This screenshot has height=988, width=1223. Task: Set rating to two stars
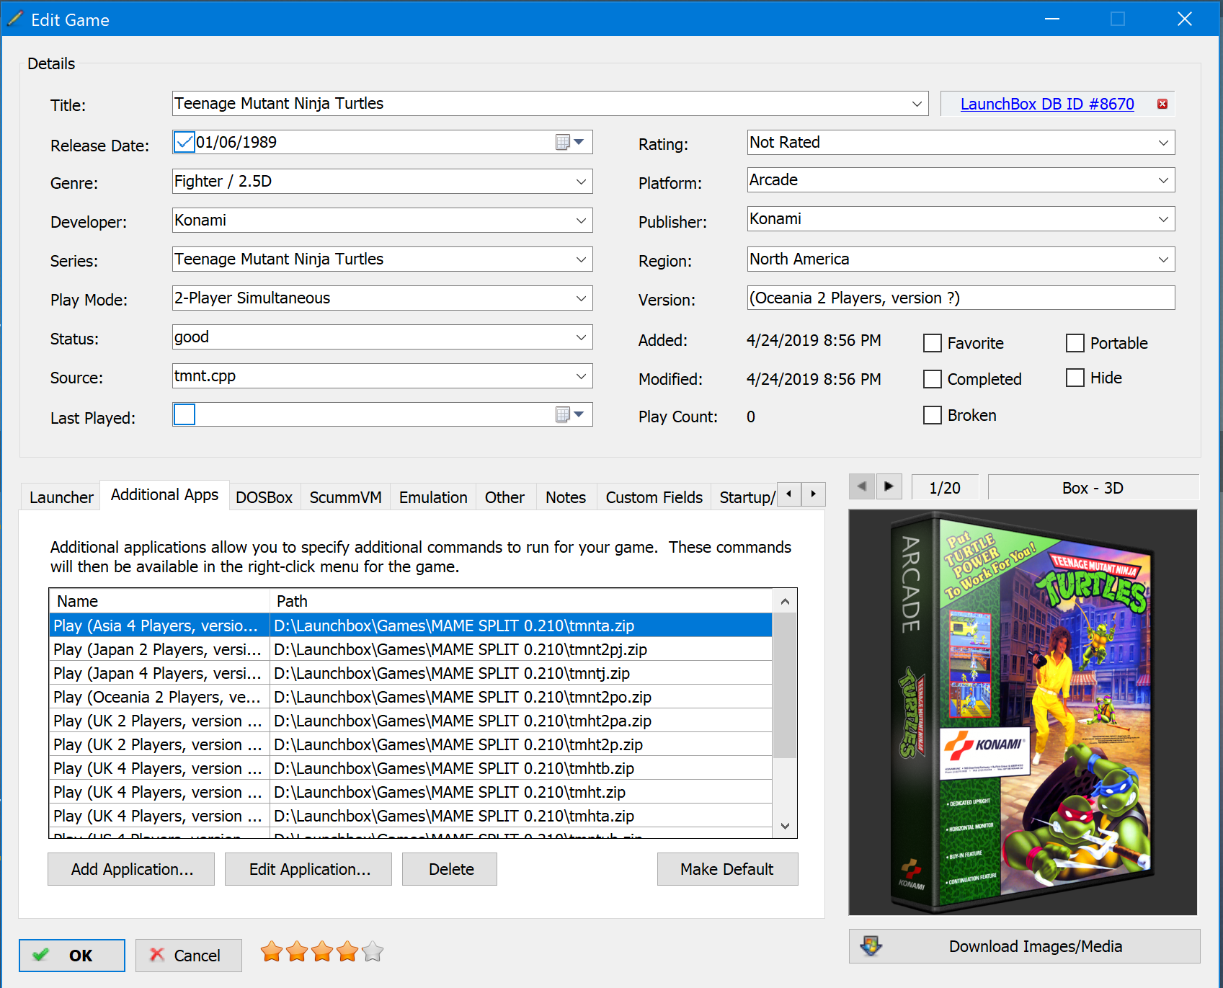pos(297,952)
